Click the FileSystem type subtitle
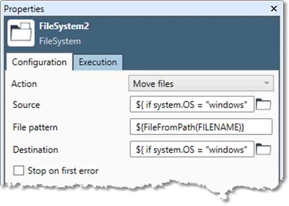 tap(60, 41)
